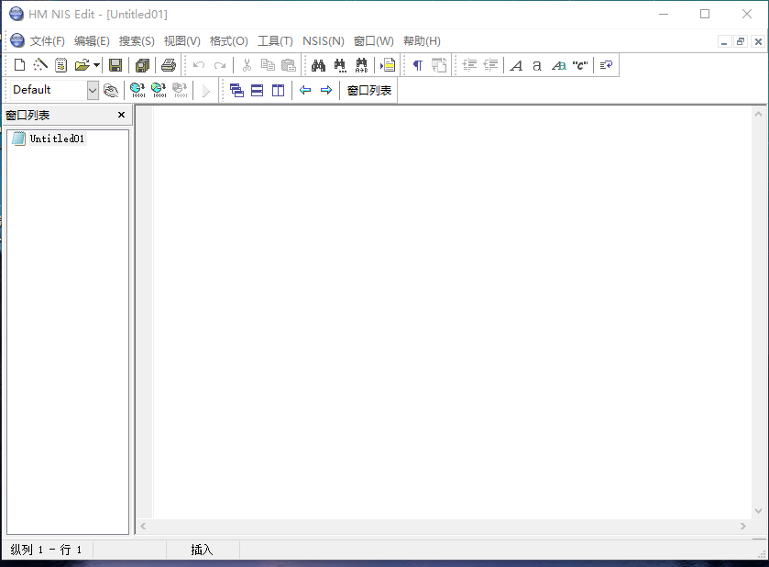The height and width of the screenshot is (567, 769).
Task: Navigate back with the left blue arrow
Action: coord(305,90)
